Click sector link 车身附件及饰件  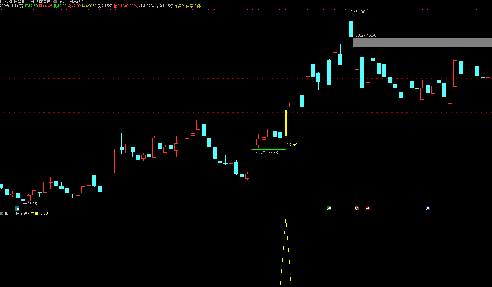[x=188, y=6]
